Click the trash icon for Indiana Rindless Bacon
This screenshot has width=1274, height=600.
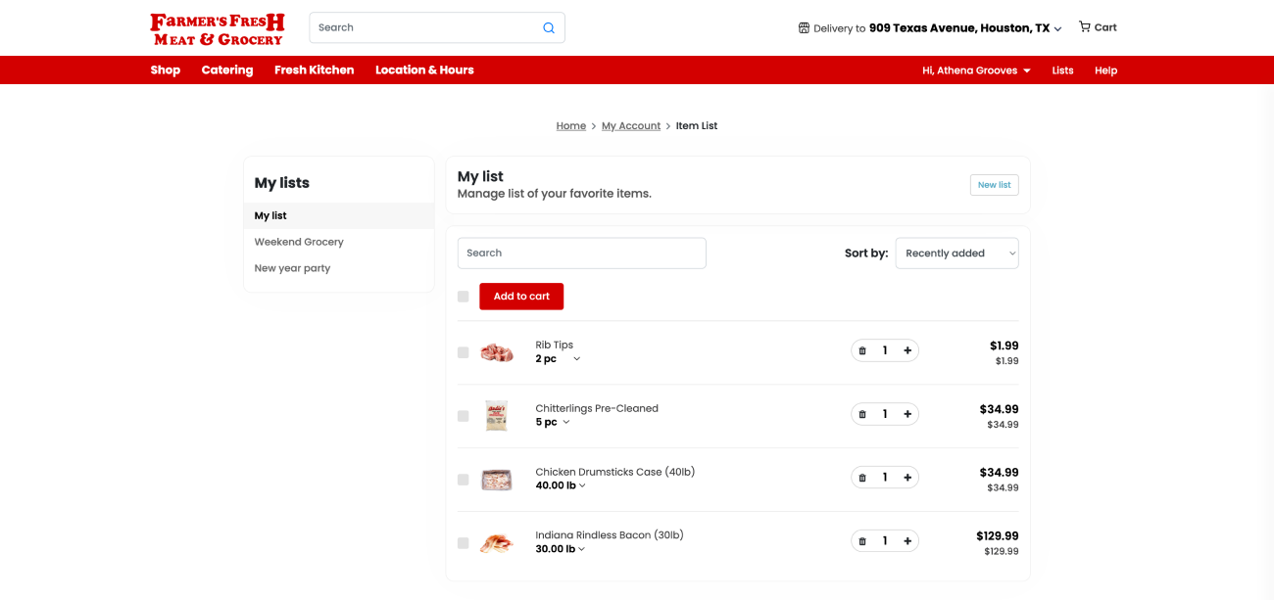[862, 541]
